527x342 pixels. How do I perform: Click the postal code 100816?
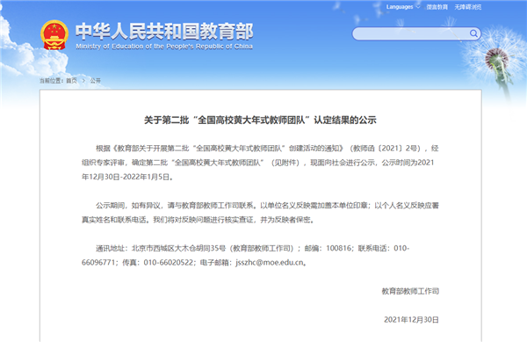339,248
